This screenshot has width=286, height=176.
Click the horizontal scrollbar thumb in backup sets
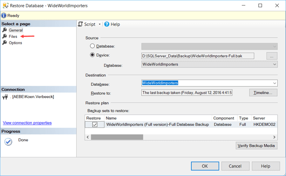coord(117,137)
